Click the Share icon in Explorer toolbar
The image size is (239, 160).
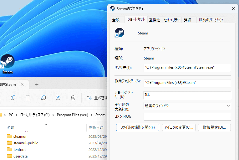tap(58, 98)
